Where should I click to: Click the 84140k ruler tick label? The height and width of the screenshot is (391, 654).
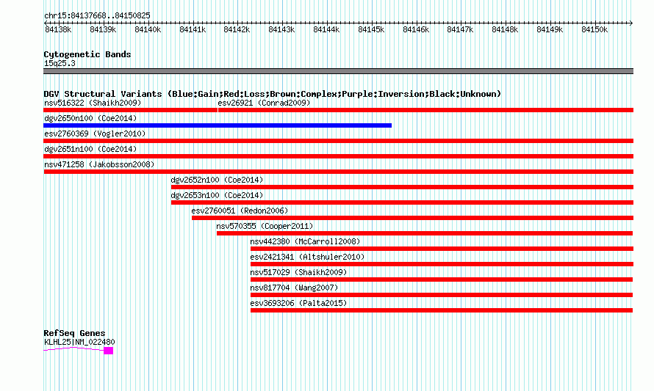tap(148, 29)
